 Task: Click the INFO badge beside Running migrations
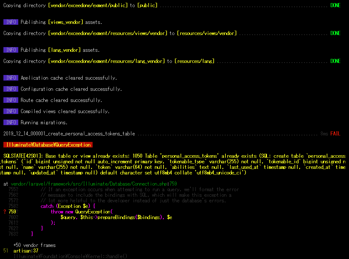pos(11,122)
